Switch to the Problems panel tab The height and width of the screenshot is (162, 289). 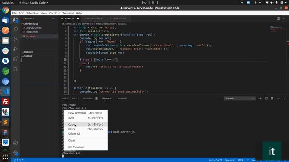pyautogui.click(x=90, y=99)
